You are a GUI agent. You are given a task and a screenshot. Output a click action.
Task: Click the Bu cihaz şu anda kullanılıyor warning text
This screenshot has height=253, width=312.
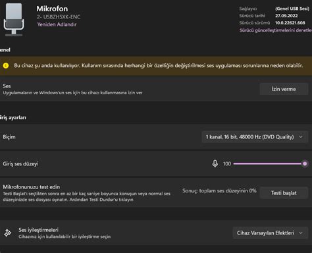pos(159,66)
